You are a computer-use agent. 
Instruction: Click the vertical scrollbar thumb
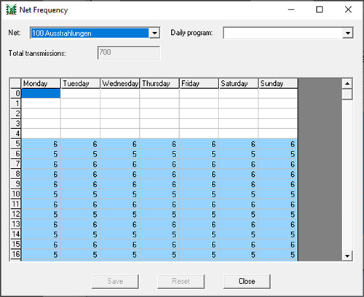click(x=347, y=94)
